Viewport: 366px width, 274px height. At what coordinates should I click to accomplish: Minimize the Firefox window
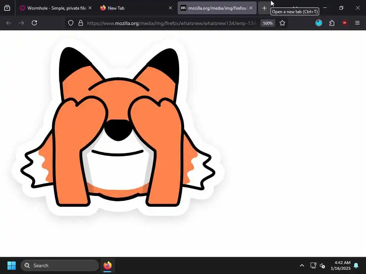click(x=325, y=8)
